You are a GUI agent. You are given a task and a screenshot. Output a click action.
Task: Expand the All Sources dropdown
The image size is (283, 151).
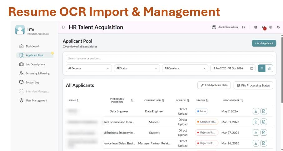[89, 68]
